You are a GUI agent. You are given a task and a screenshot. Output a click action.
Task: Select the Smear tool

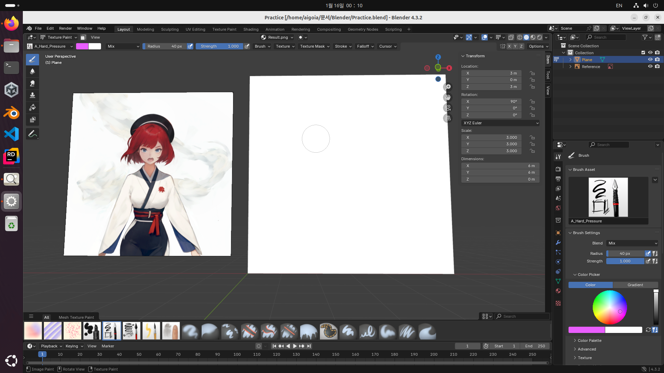click(x=33, y=83)
